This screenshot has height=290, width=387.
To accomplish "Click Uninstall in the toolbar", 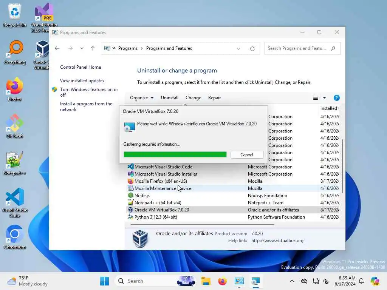I will 170,98.
